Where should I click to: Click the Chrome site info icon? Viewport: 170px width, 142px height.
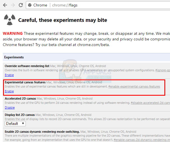[30, 5]
